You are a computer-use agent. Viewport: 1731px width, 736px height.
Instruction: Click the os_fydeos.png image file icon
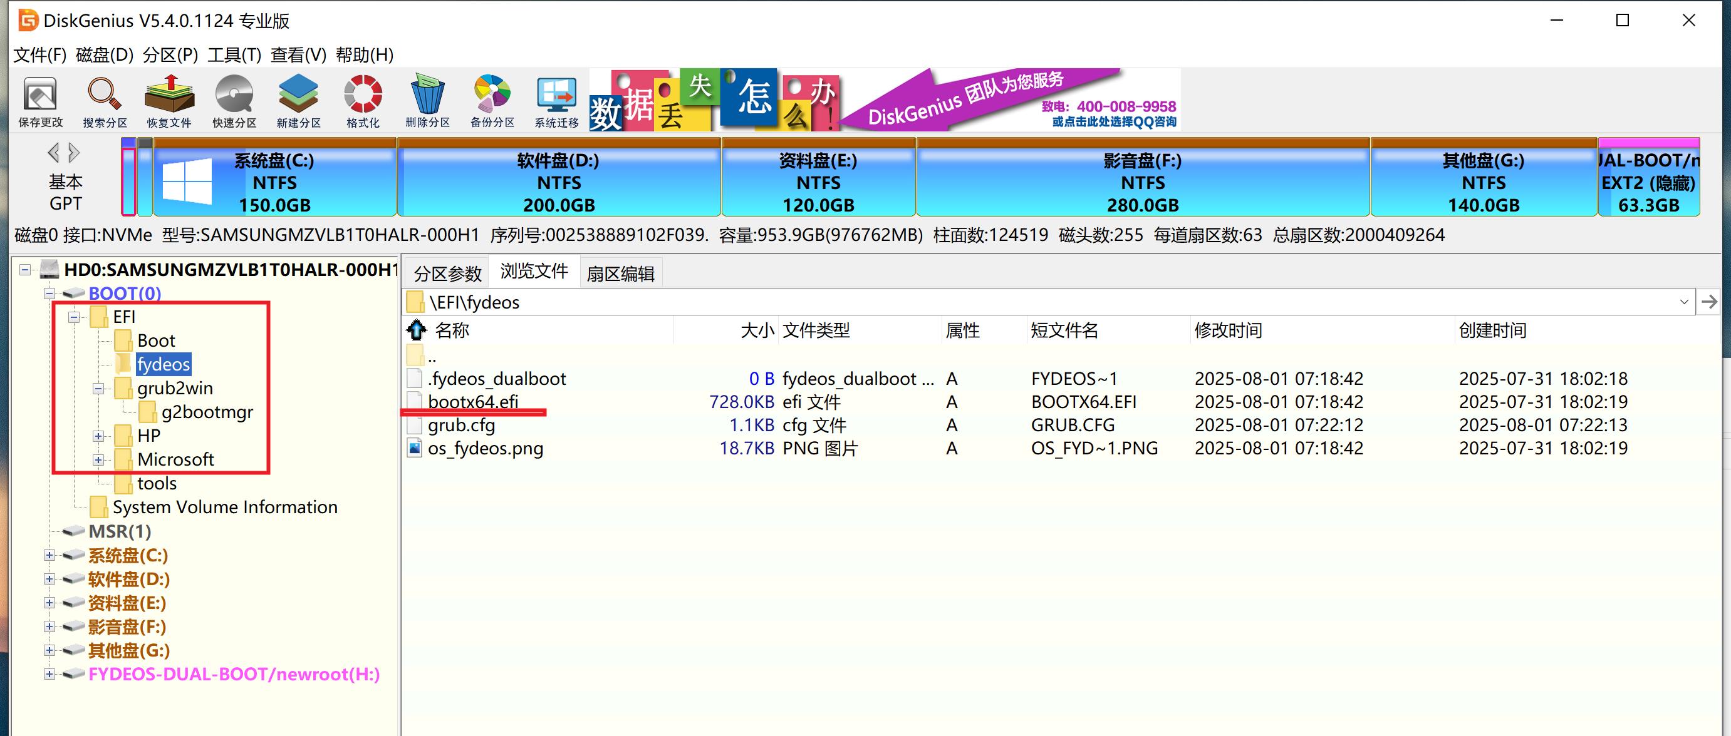click(415, 448)
